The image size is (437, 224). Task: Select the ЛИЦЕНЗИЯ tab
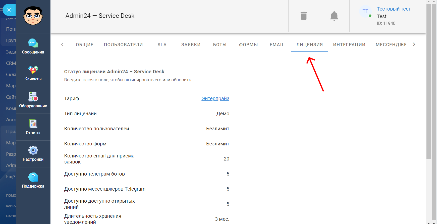point(310,45)
